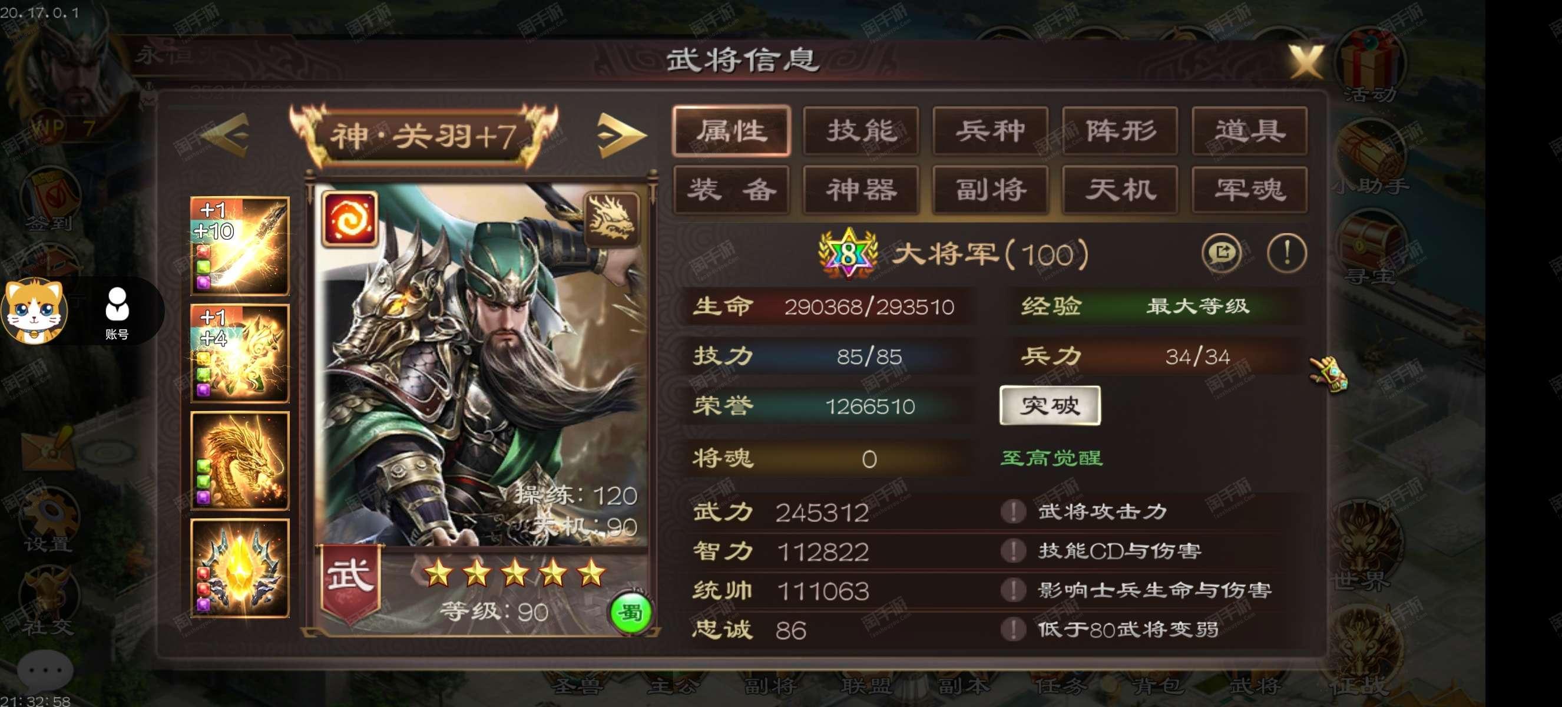Screen dimensions: 1562x707
Task: Click the share icon beside 大将军(100)
Action: coord(1221,253)
